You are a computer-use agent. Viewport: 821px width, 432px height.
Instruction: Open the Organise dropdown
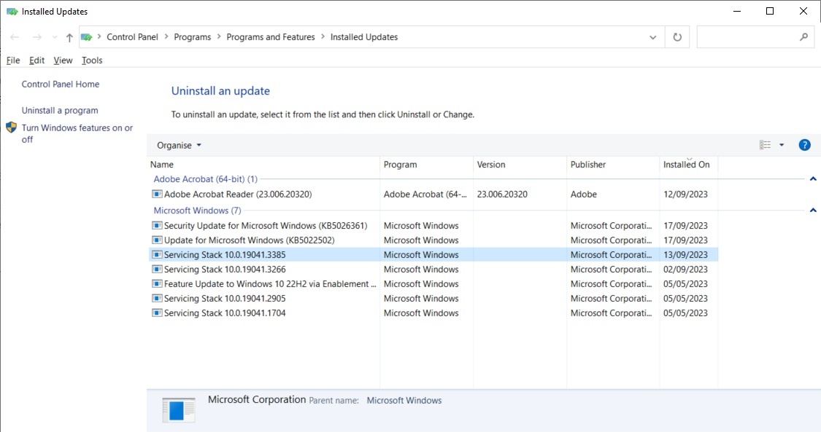[x=179, y=145]
